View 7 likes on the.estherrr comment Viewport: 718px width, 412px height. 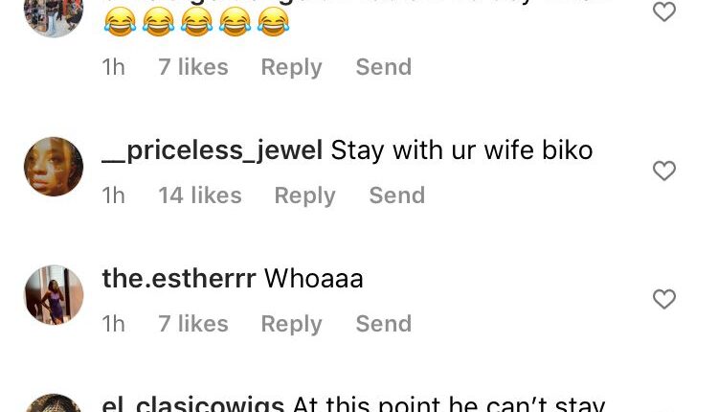click(x=192, y=324)
